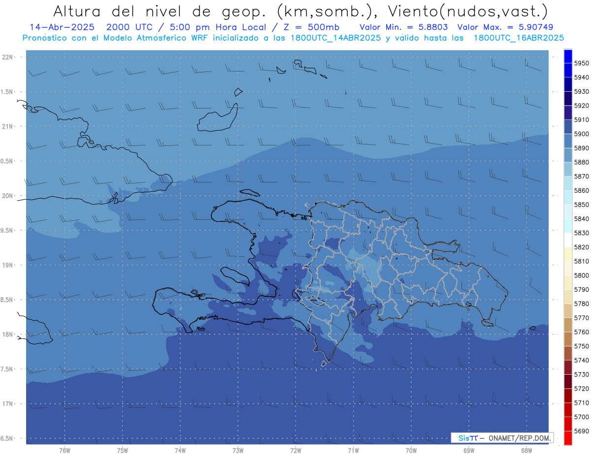Select the 'Z = 500mb' level text
591x457 pixels.
[x=311, y=27]
